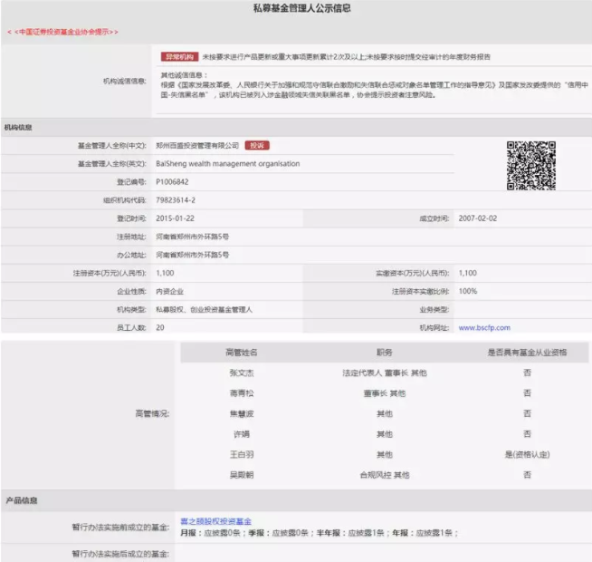Select the 机构信息 section header
This screenshot has height=562, width=592.
coord(19,128)
